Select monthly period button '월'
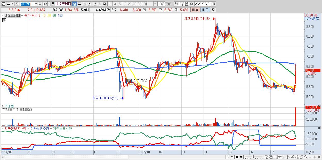The width and height of the screenshot is (322, 160). pyautogui.click(x=84, y=4)
